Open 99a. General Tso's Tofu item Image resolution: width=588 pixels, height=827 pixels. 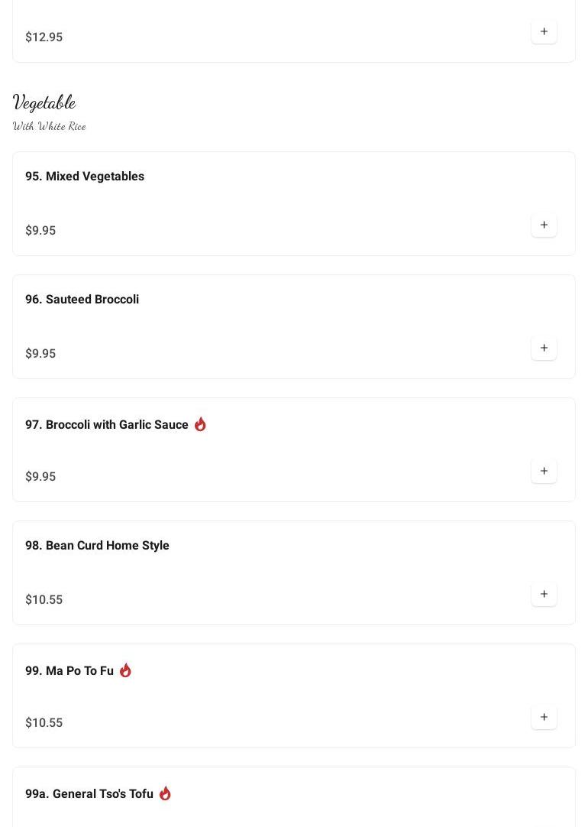(89, 794)
